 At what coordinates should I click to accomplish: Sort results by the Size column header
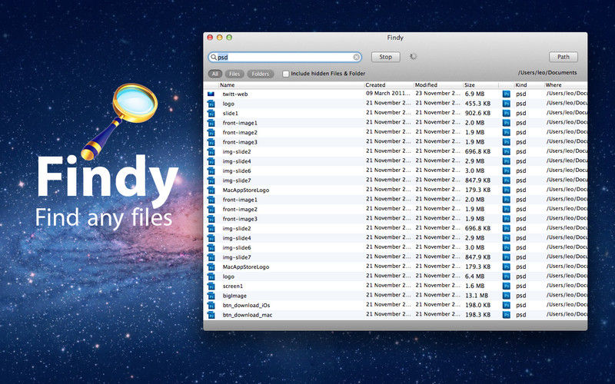pyautogui.click(x=481, y=85)
